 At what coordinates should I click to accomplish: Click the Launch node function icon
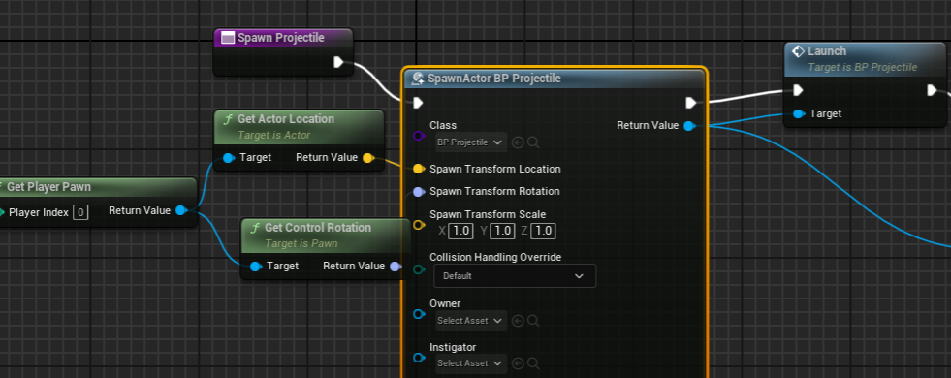pyautogui.click(x=798, y=51)
